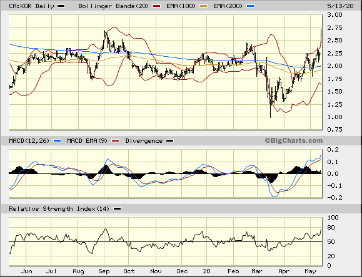The height and width of the screenshot is (277, 362).
Task: Click the Oct month label
Action: [x=129, y=271]
